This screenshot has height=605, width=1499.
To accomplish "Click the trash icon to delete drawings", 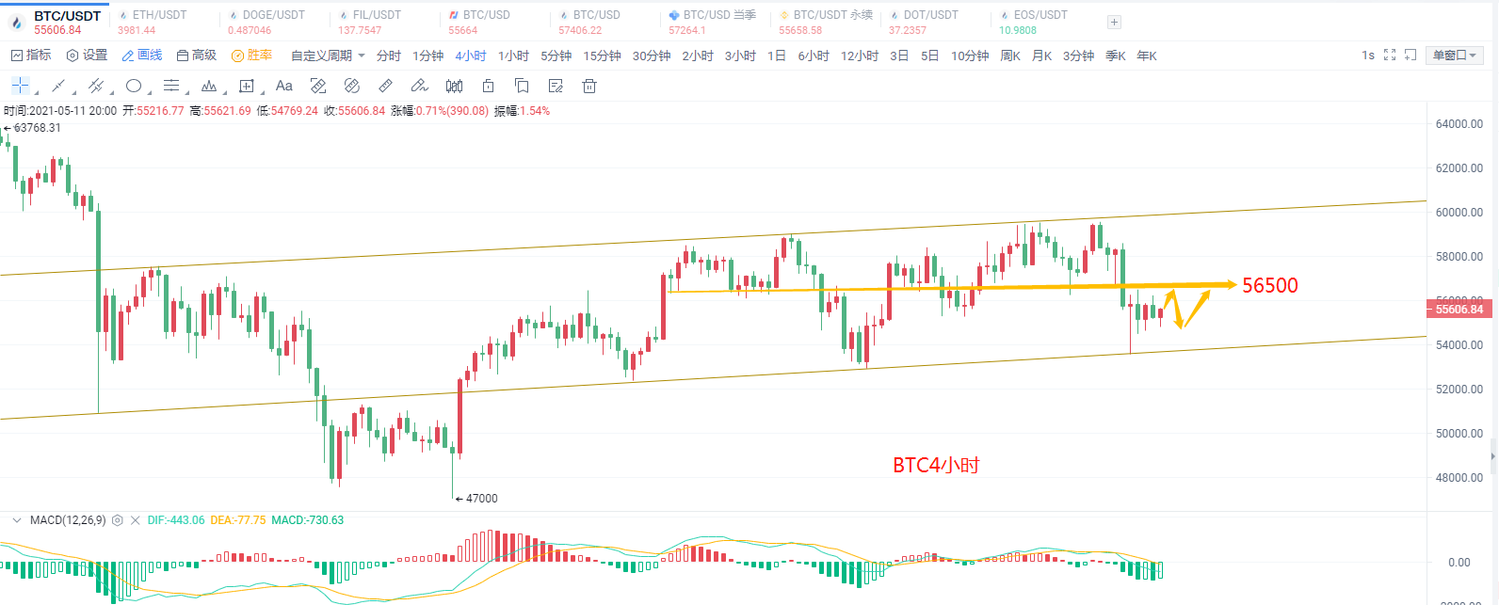I will point(589,87).
